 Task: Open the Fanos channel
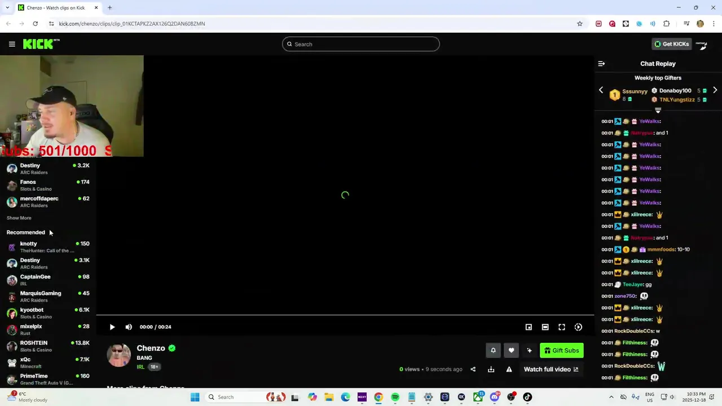(48, 185)
